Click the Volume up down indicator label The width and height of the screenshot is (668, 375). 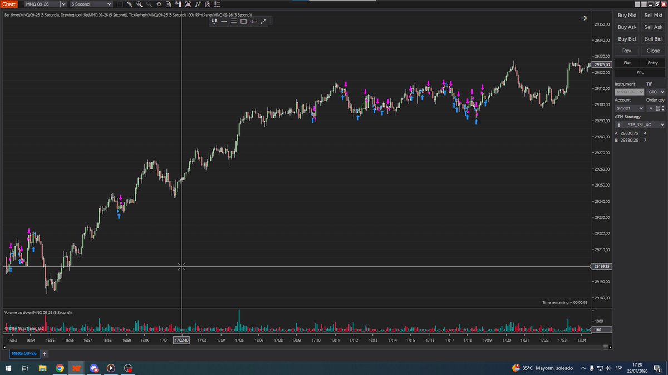pyautogui.click(x=38, y=313)
